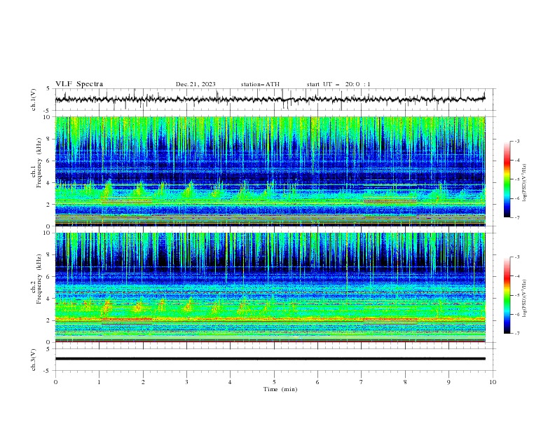The width and height of the screenshot is (555, 429).
Task: Click time axis tick label "3"
Action: point(186,382)
